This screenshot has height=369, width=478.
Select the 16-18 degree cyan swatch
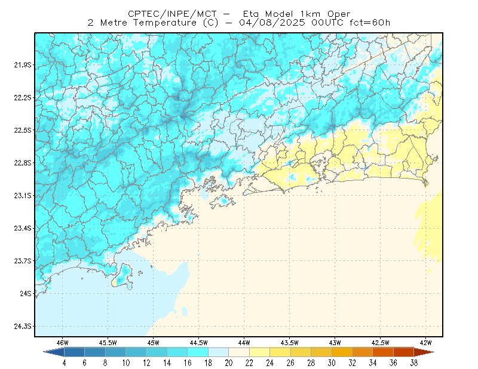(x=198, y=352)
